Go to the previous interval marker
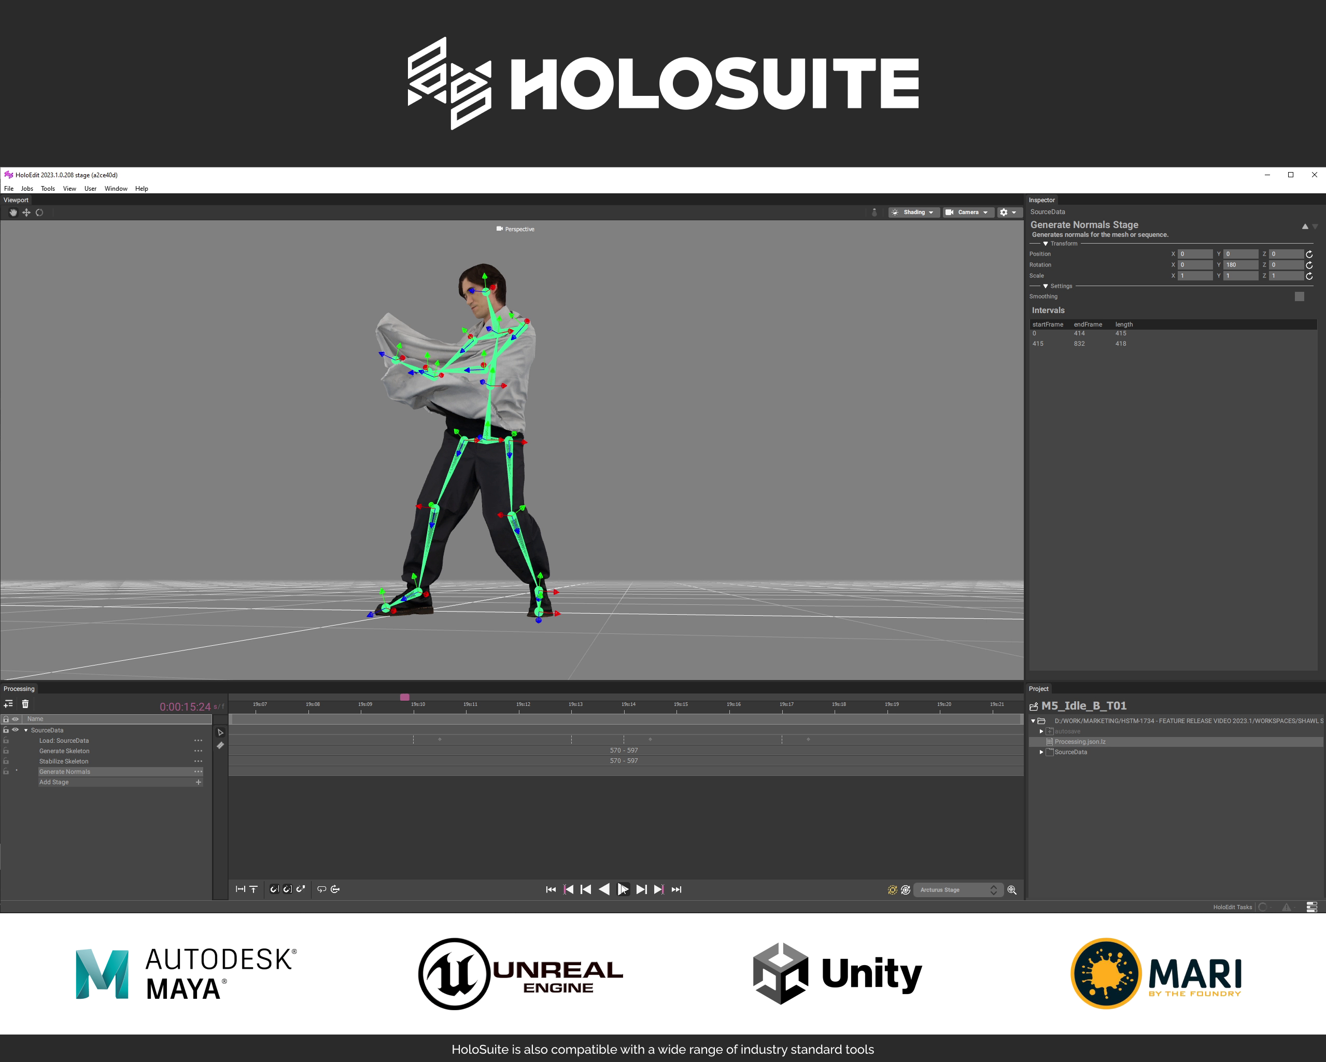Image resolution: width=1326 pixels, height=1062 pixels. [x=569, y=889]
